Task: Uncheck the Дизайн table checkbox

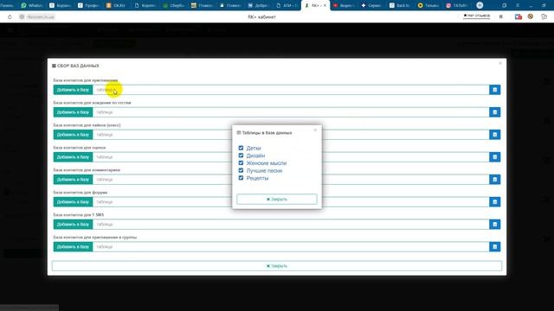Action: tap(241, 155)
